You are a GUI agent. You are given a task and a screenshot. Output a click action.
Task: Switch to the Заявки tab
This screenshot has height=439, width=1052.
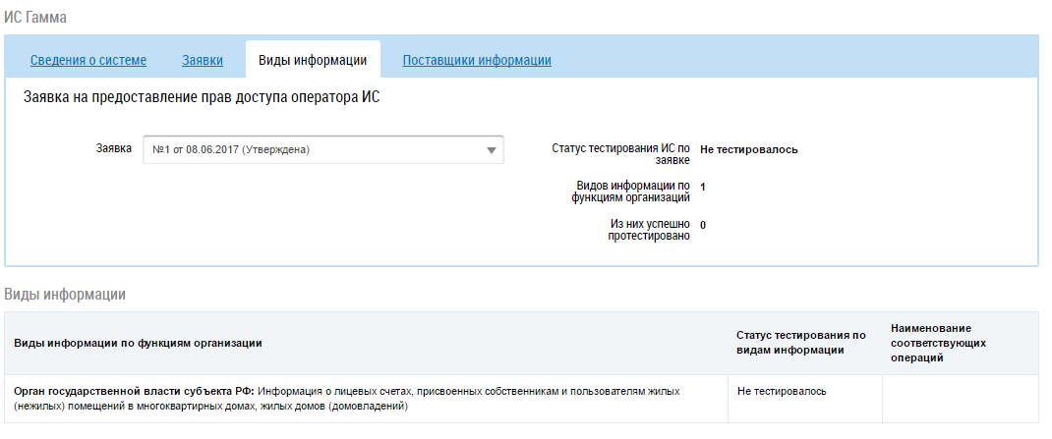coord(203,60)
